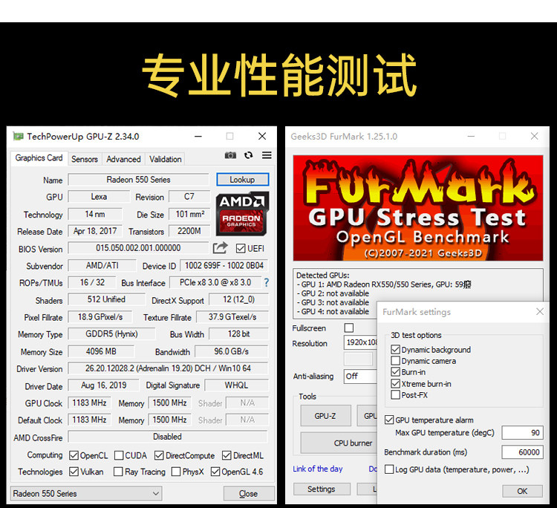The width and height of the screenshot is (557, 508).
Task: Click the Memory Size 4096 MB value
Action: click(x=101, y=351)
